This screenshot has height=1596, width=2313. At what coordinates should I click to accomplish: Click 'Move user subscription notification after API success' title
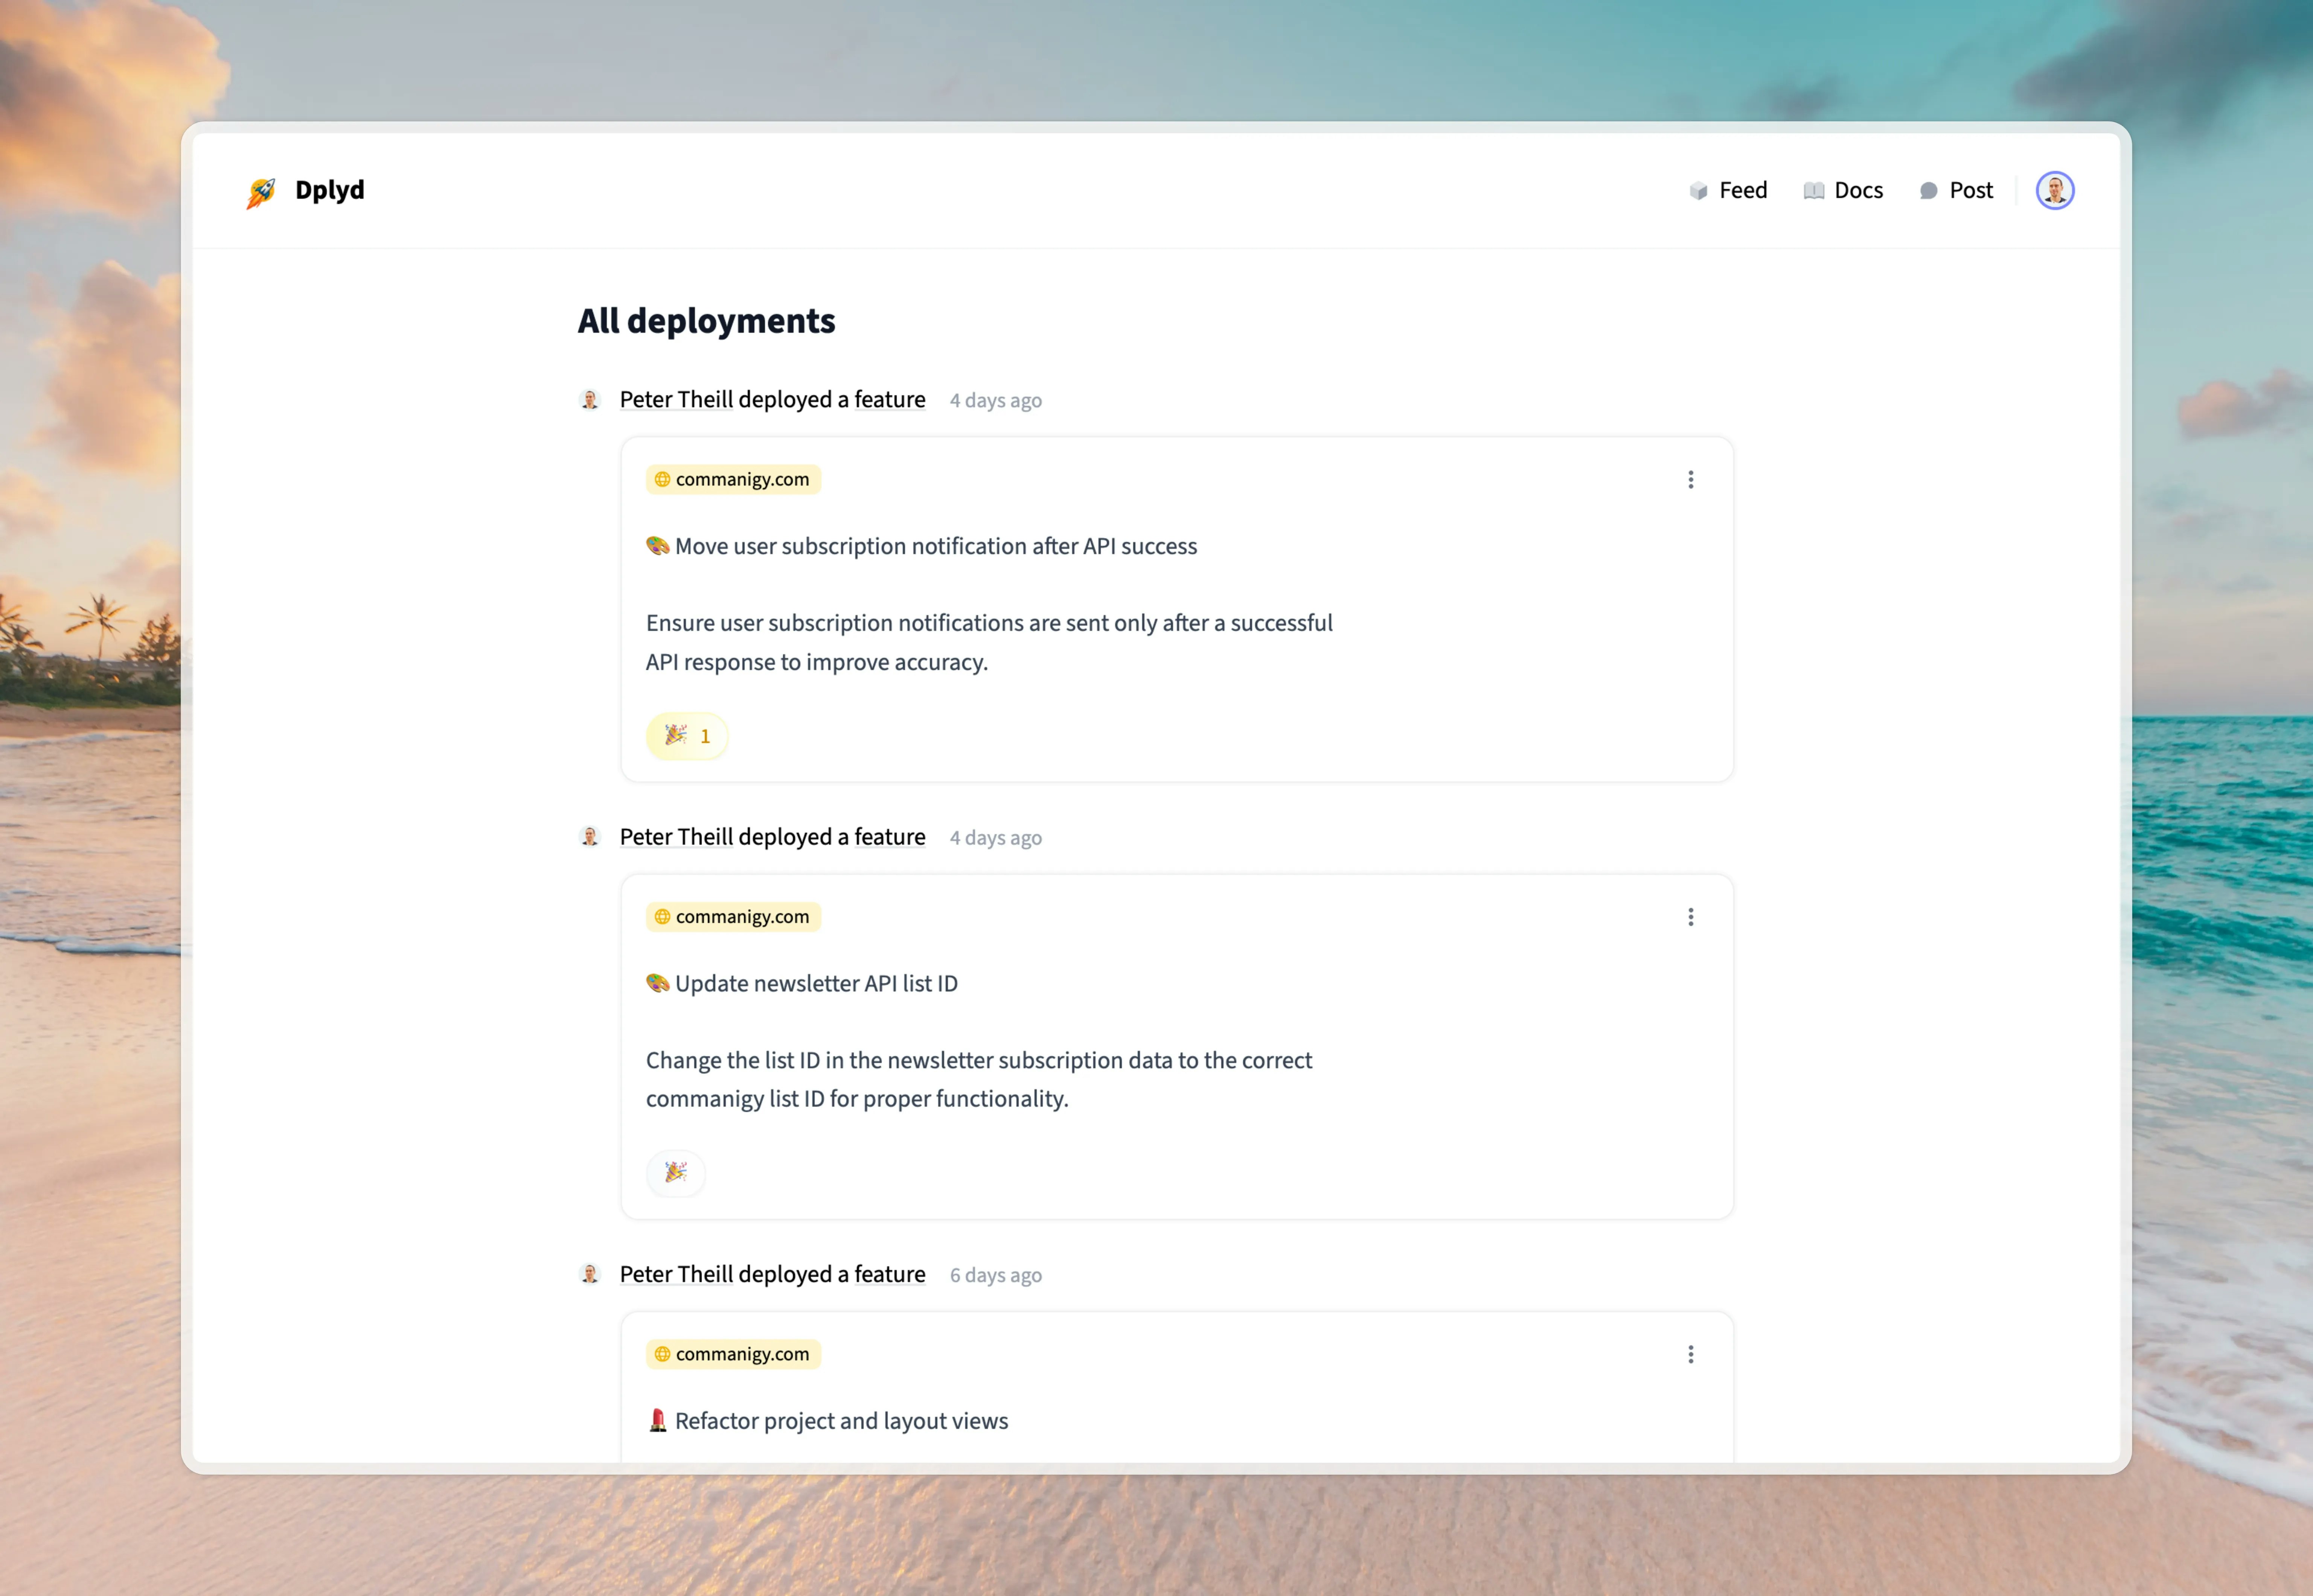[x=935, y=546]
